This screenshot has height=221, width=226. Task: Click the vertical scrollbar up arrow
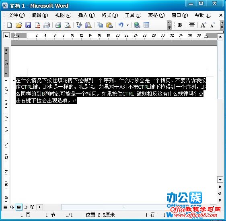coord(220,37)
